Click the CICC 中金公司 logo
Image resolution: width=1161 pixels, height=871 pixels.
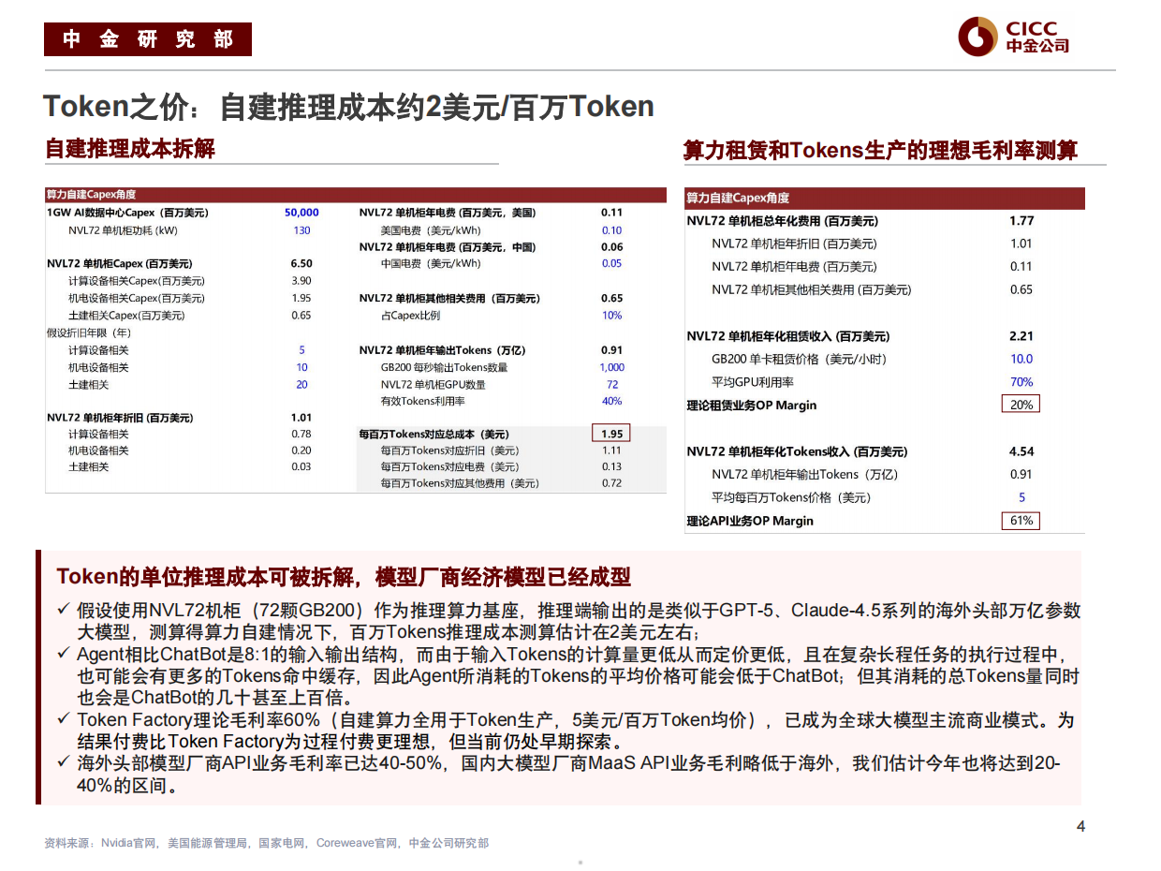pyautogui.click(x=1012, y=36)
